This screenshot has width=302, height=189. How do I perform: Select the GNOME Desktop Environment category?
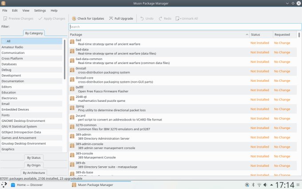click(x=32, y=121)
